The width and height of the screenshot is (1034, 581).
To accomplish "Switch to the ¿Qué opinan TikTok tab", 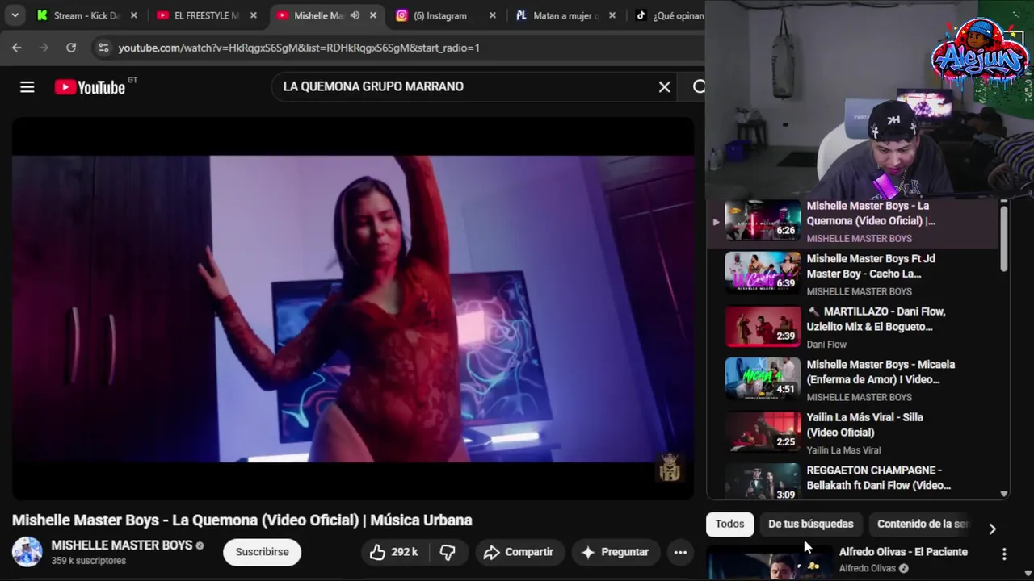I will (669, 15).
